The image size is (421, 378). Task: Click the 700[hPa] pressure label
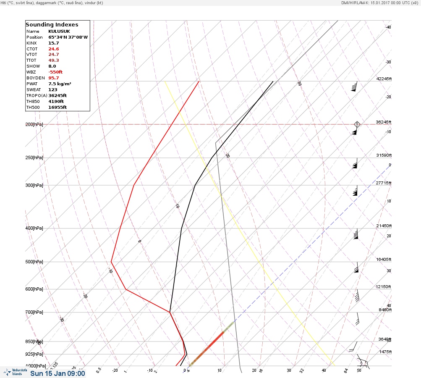[x=34, y=312]
